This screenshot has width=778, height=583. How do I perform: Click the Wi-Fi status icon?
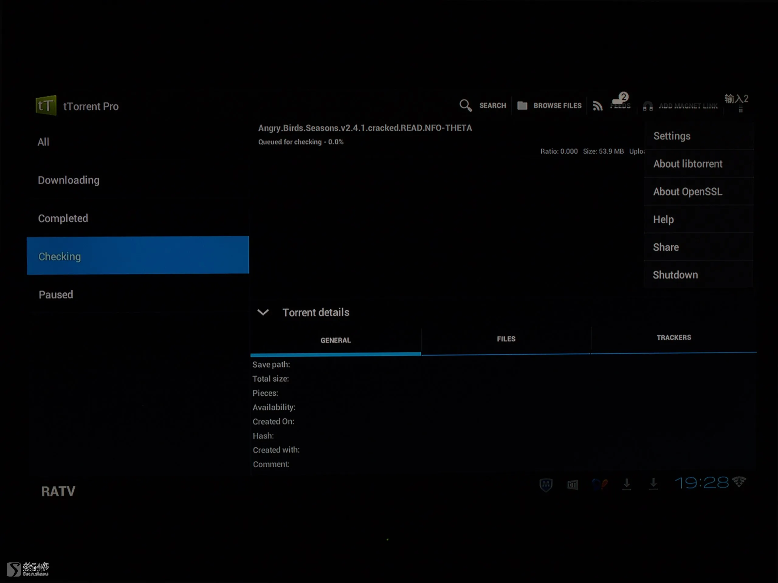click(x=739, y=482)
